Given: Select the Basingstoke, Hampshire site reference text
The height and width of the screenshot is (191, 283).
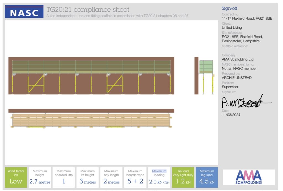Looking at the screenshot, I should 242,39.
